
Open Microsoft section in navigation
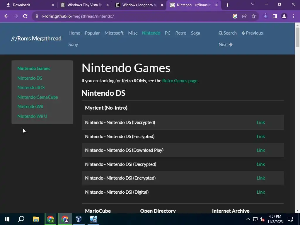pos(114,33)
